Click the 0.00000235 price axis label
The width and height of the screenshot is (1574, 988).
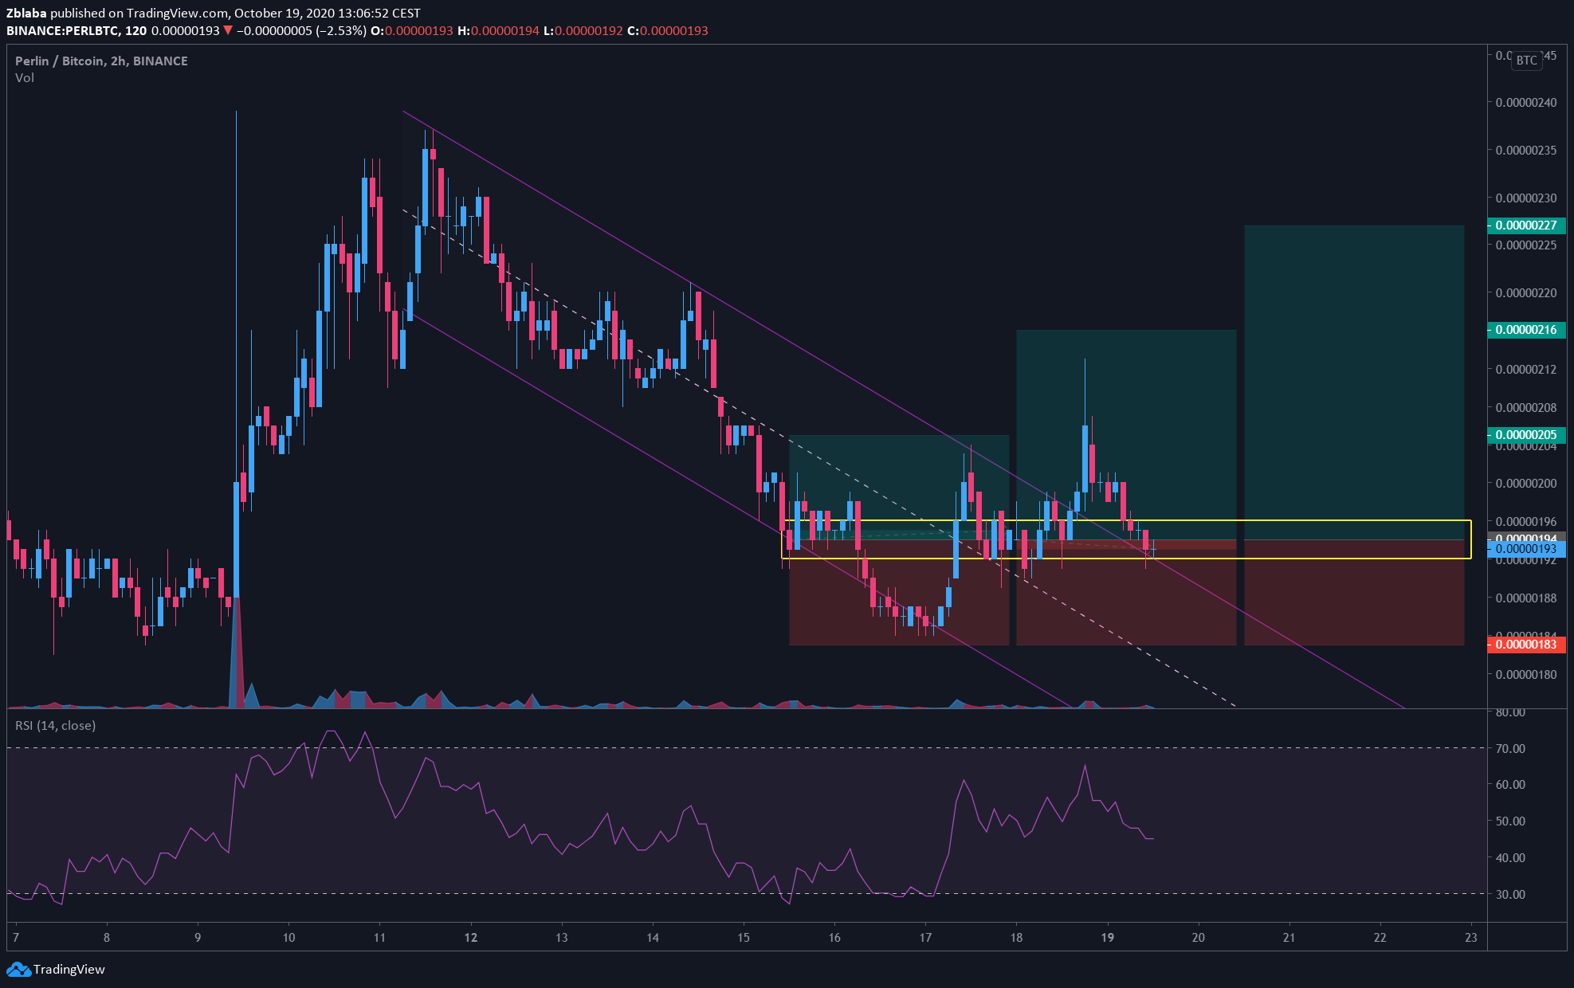click(x=1526, y=151)
